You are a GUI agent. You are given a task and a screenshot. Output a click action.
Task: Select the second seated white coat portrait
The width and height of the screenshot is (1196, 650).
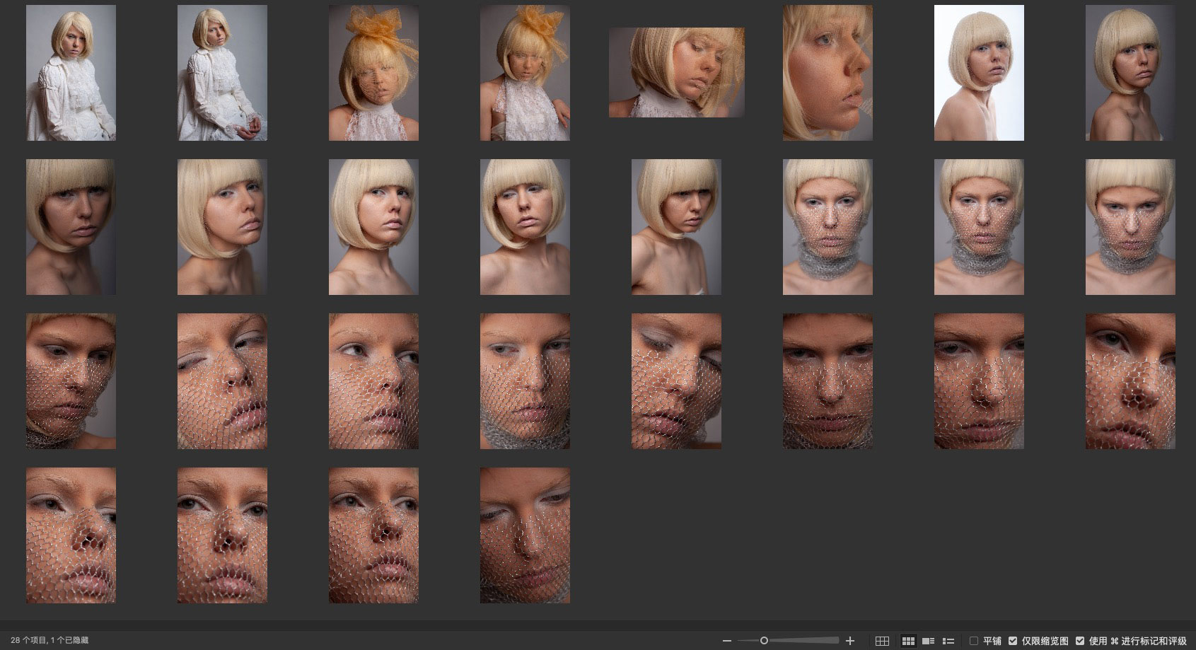(x=222, y=72)
